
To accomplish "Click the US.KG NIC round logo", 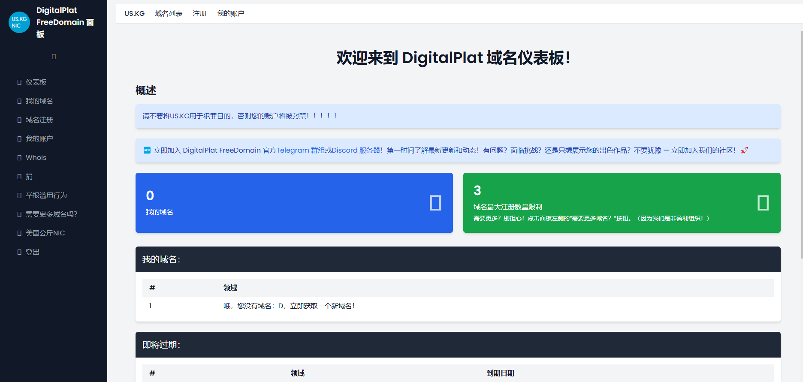I will 19,22.
